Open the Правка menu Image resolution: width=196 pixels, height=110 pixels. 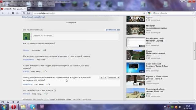click(11, 5)
